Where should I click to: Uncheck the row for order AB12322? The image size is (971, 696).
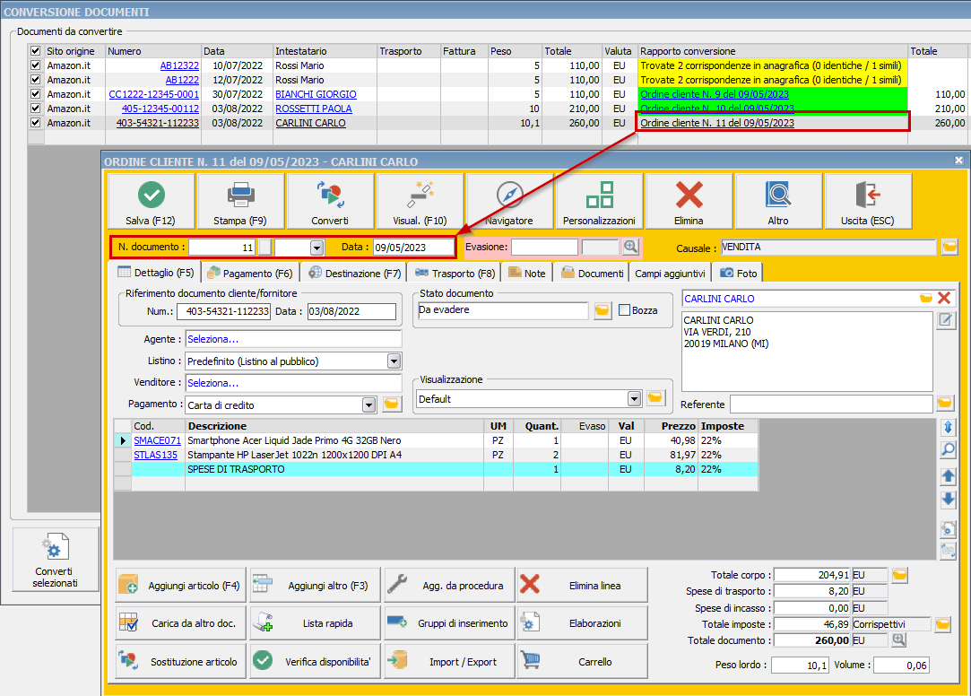pyautogui.click(x=36, y=65)
